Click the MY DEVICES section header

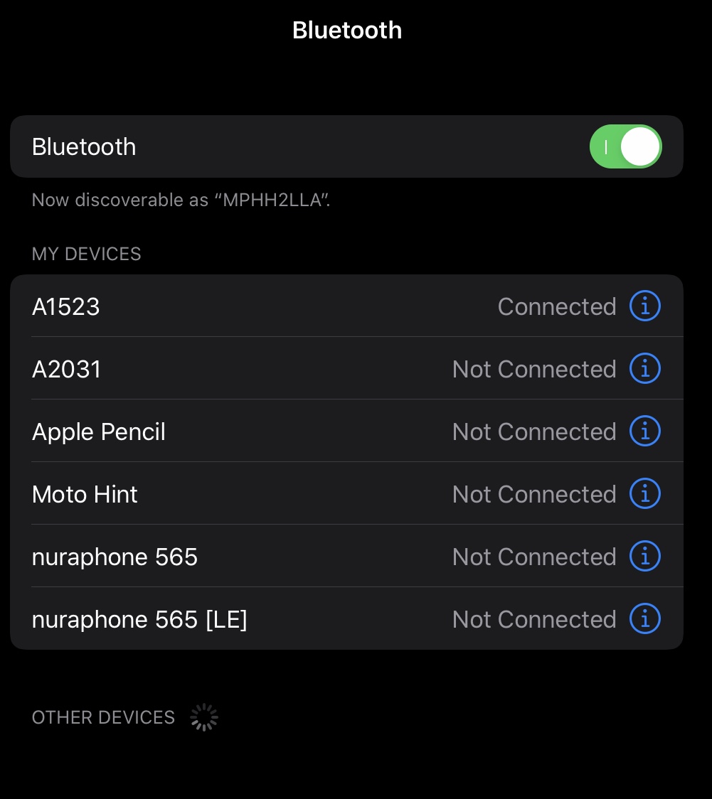(x=87, y=254)
